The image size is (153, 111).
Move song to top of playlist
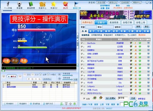click(x=66, y=104)
